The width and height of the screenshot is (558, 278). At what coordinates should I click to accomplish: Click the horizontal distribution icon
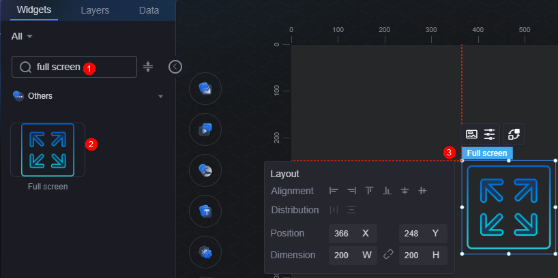(334, 210)
